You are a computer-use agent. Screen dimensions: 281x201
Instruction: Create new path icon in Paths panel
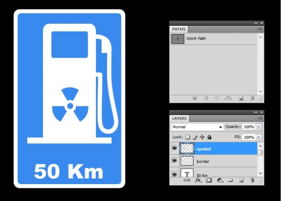[x=241, y=98]
